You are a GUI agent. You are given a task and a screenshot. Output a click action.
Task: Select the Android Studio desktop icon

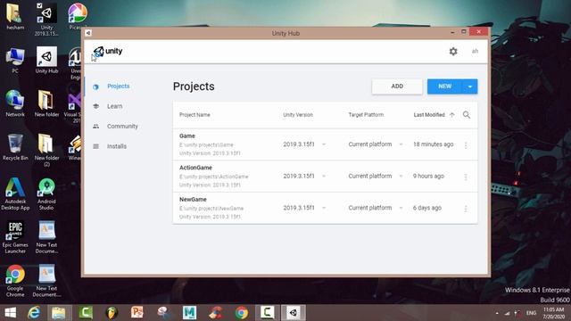(46, 194)
